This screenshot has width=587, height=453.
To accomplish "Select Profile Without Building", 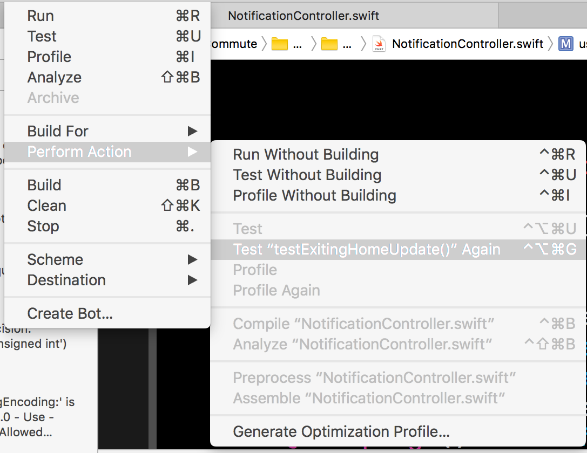I will pos(399,195).
